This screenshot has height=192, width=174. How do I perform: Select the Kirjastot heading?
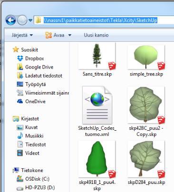[x=30, y=119]
